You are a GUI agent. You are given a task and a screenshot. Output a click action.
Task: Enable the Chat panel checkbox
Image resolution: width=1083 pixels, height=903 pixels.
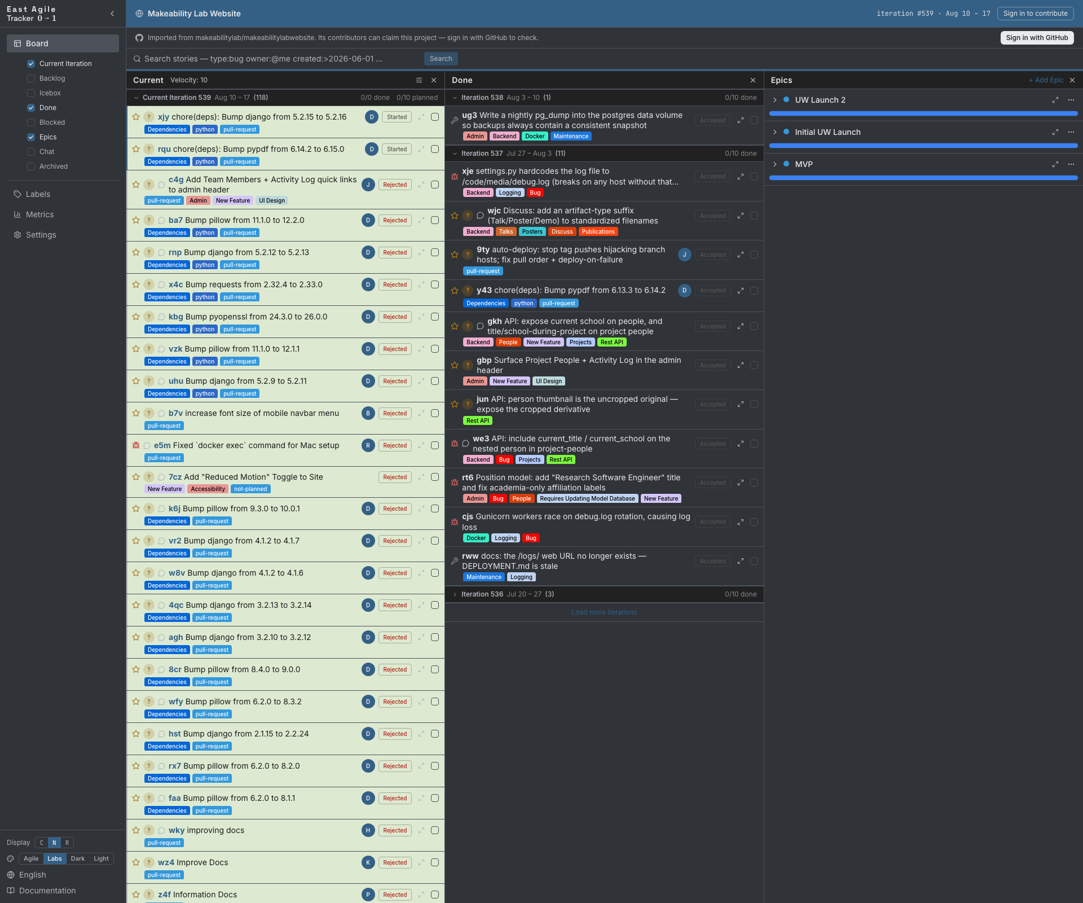click(31, 152)
